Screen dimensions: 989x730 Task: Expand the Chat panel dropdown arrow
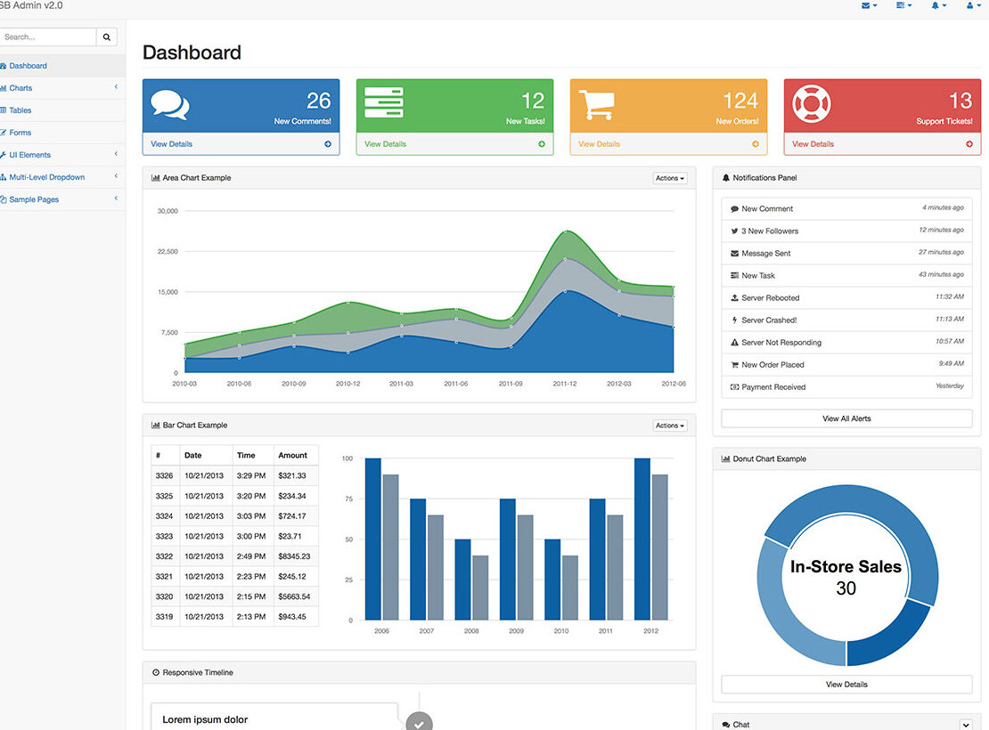tap(966, 725)
